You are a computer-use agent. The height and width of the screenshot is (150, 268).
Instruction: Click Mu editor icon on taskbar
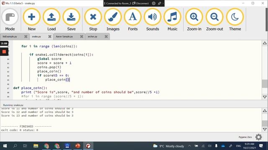click(88, 146)
